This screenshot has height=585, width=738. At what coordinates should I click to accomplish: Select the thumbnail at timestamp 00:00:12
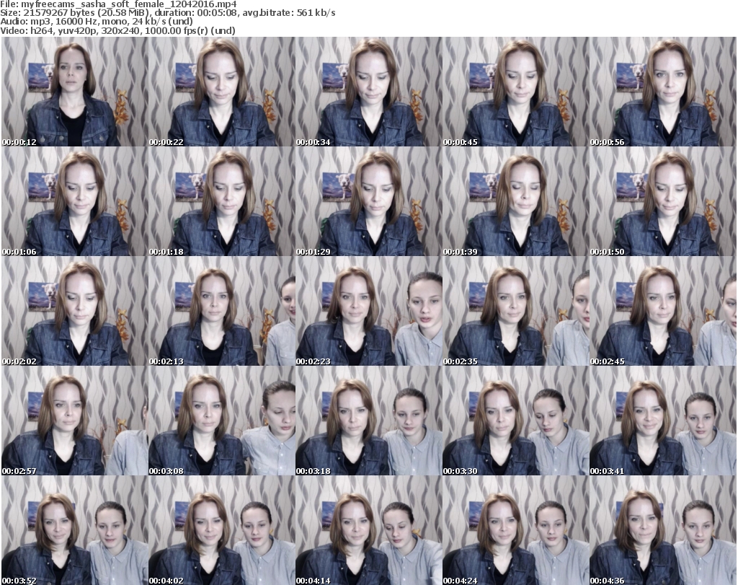click(x=75, y=92)
